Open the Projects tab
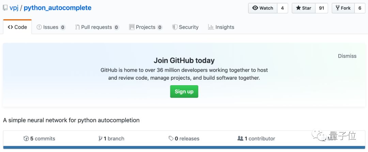Image resolution: width=368 pixels, height=152 pixels. (145, 27)
